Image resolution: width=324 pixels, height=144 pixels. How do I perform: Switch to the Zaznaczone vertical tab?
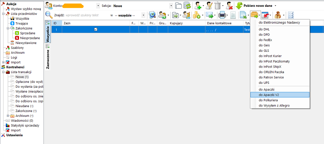point(48,60)
